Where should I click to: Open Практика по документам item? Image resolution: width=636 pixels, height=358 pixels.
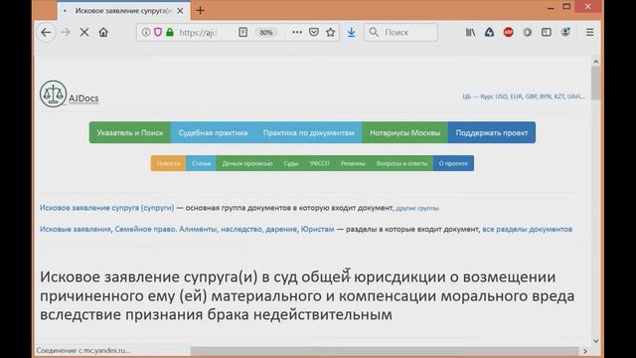309,132
